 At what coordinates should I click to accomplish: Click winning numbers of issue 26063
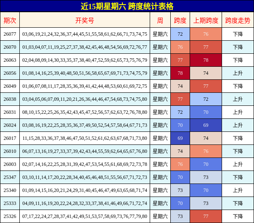click(x=85, y=60)
